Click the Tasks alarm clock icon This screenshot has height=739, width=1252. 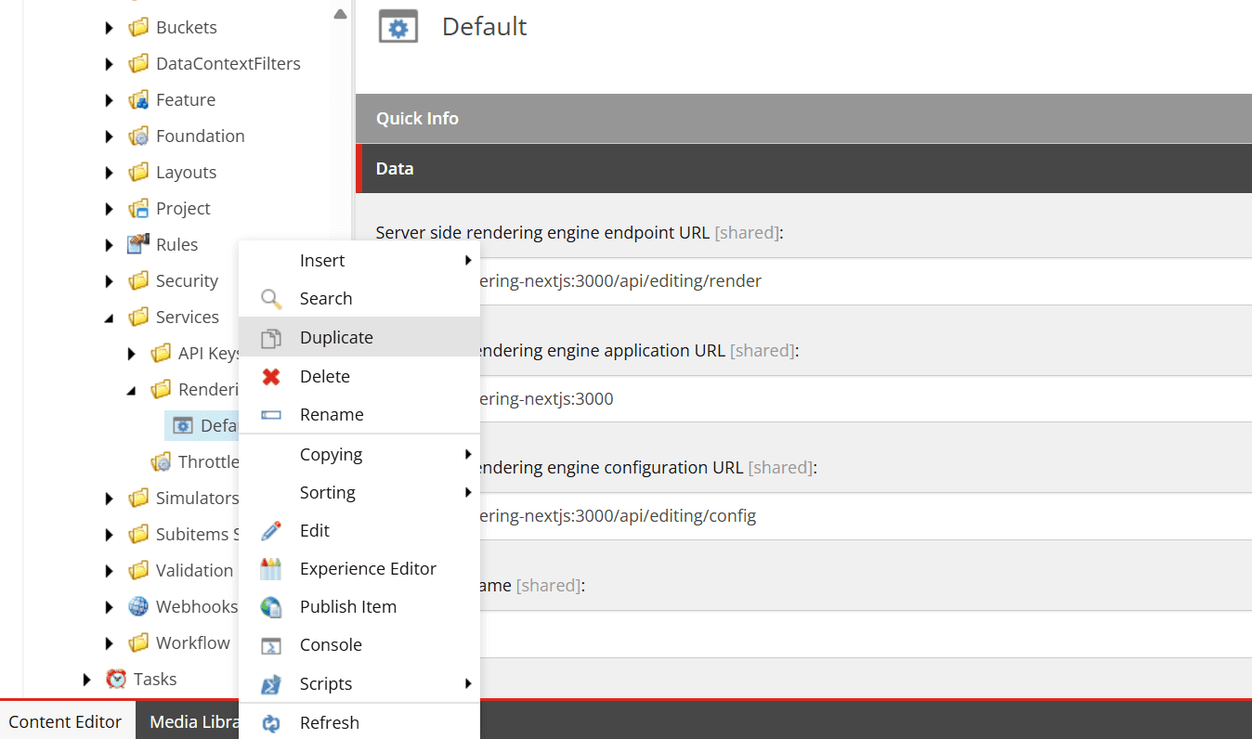pos(116,680)
